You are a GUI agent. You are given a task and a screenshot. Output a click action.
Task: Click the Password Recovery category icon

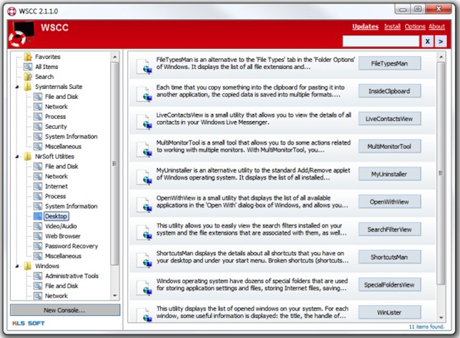point(38,246)
